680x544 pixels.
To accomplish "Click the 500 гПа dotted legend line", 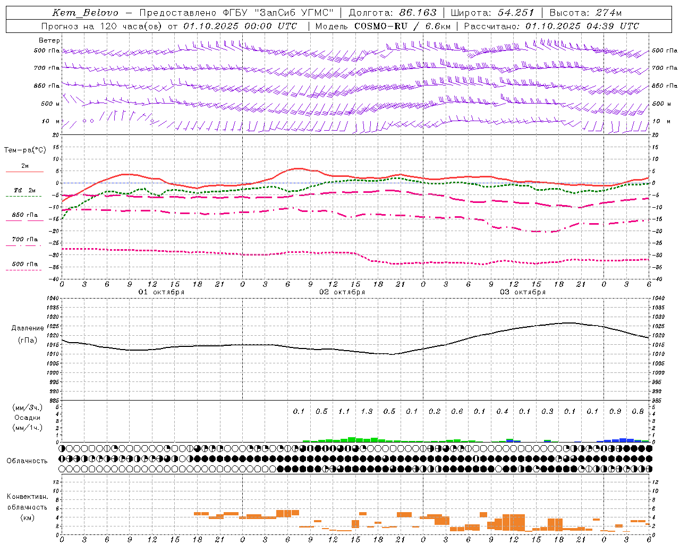I will pyautogui.click(x=24, y=270).
